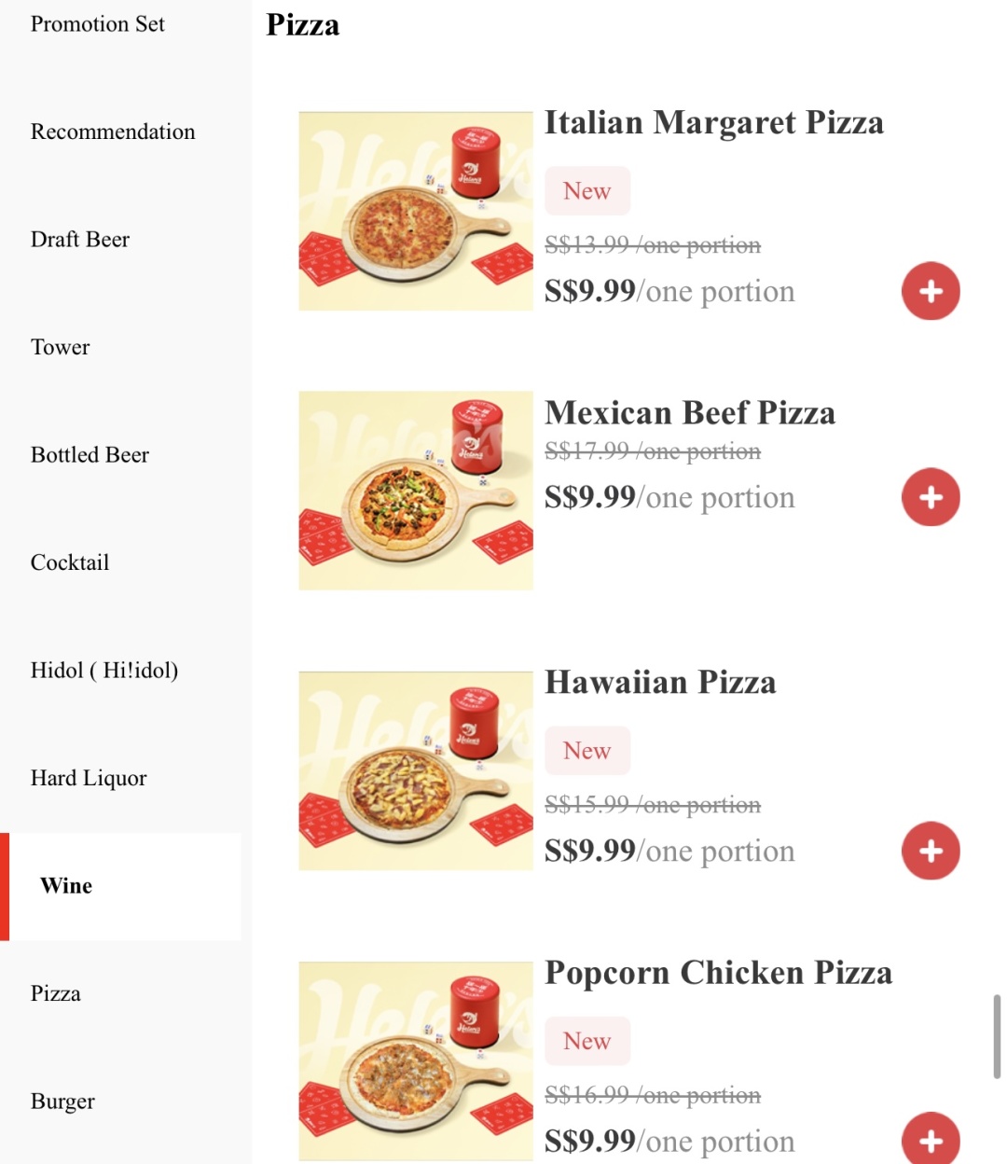
Task: Select Bottled Beer in sidebar
Action: 90,455
